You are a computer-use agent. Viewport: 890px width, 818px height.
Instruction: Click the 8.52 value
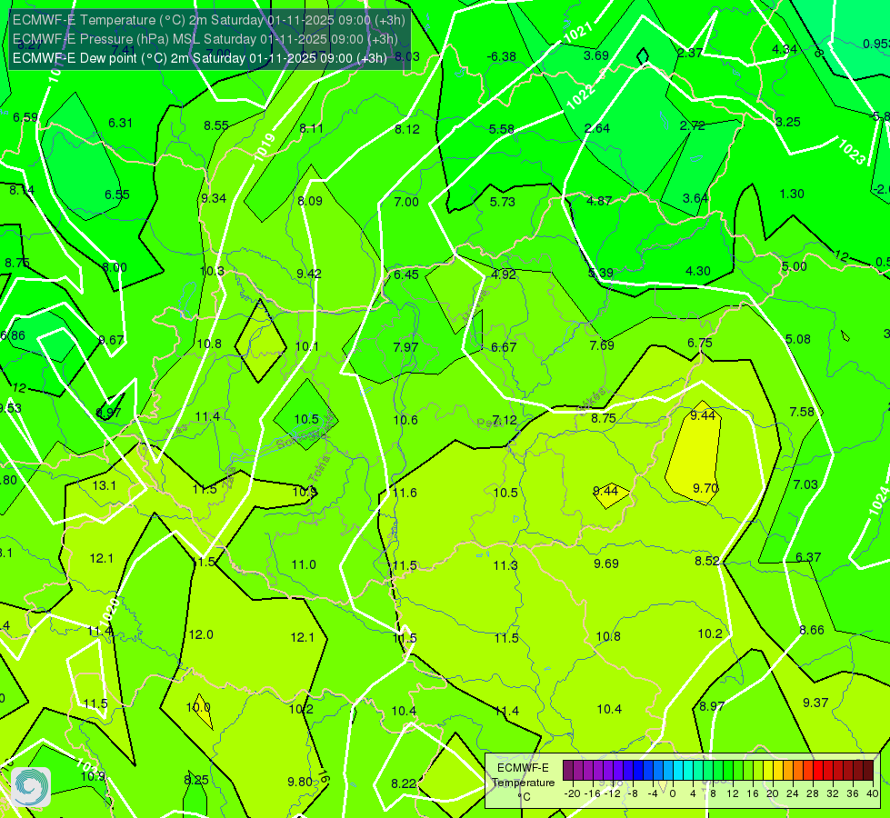point(707,561)
